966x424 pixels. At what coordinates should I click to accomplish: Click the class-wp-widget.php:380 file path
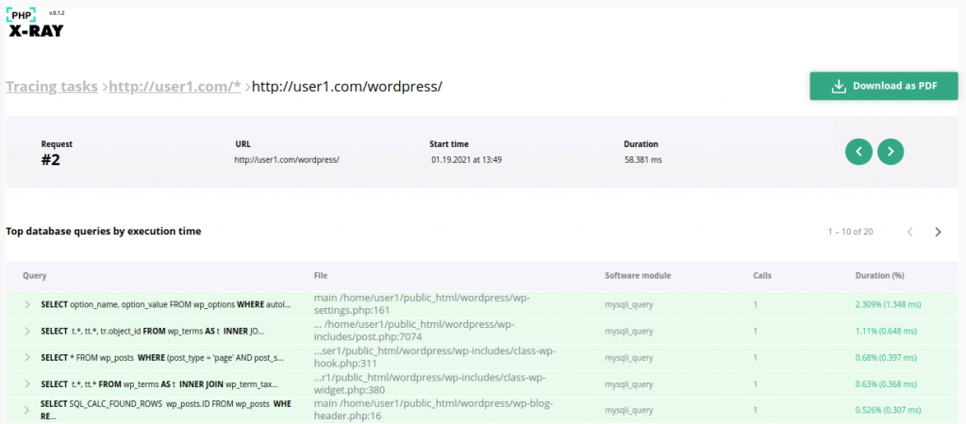(x=429, y=383)
